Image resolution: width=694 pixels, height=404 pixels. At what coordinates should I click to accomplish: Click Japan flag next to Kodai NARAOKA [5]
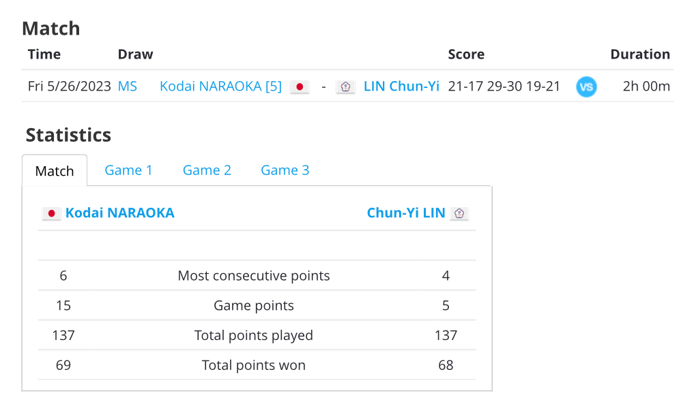click(x=300, y=87)
